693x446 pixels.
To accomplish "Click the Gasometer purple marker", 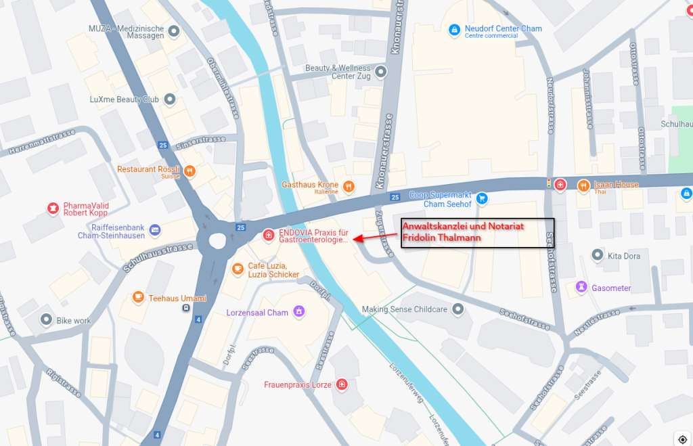I will (581, 287).
